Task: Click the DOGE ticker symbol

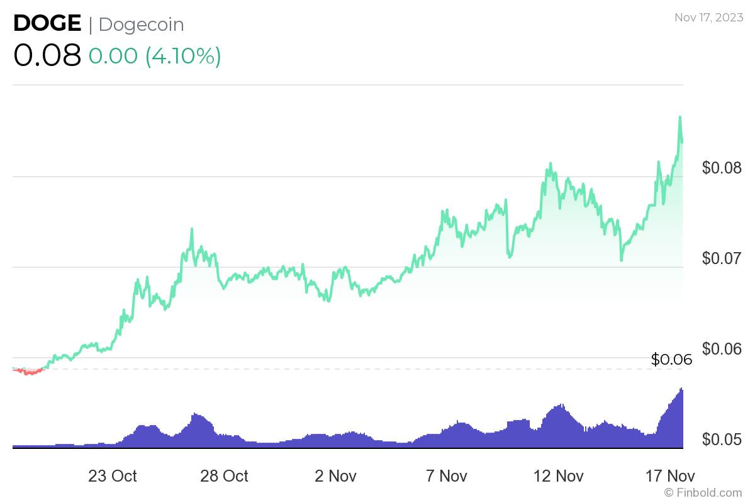Action: click(x=47, y=24)
